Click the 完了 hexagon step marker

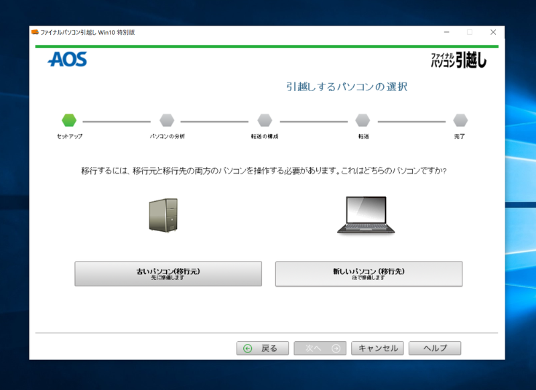coord(460,121)
